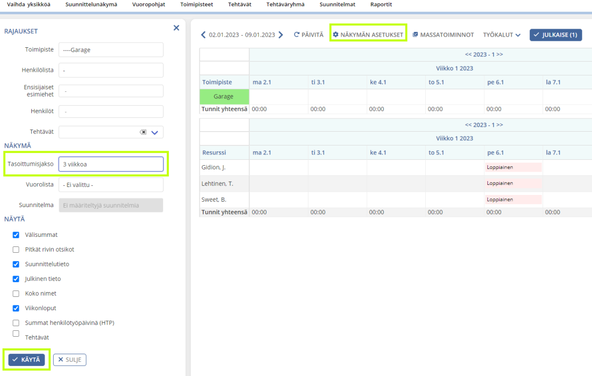The width and height of the screenshot is (592, 376).
Task: Open the Toimipisteet menu item
Action: [x=196, y=5]
